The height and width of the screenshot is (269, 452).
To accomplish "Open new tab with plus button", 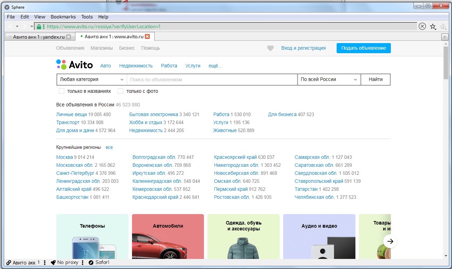I will [444, 37].
